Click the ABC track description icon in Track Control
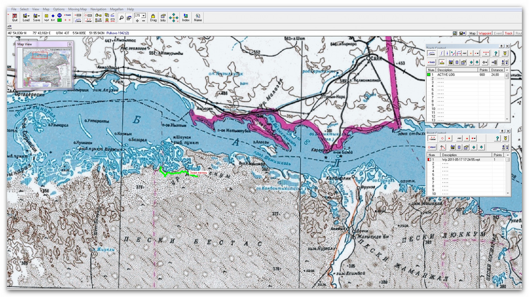 [465, 53]
